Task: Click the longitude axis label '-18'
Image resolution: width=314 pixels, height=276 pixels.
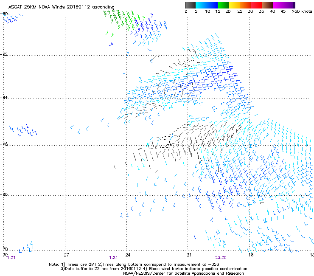Action: [x=249, y=255]
